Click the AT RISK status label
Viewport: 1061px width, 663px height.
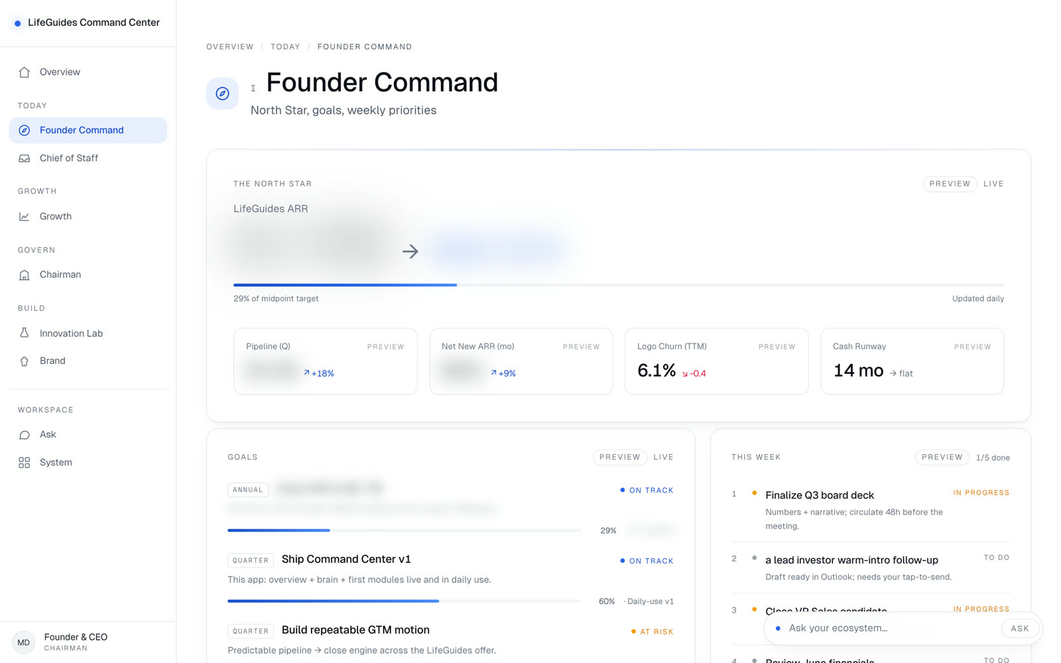tap(652, 632)
